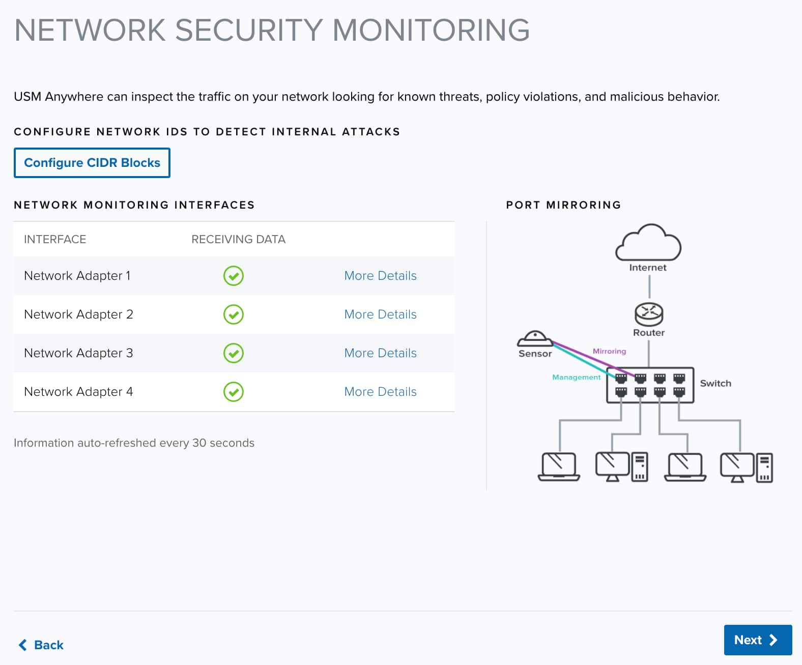Screen dimensions: 802x665
Task: Click the green checkmark for Network Adapter 3
Action: click(x=234, y=353)
